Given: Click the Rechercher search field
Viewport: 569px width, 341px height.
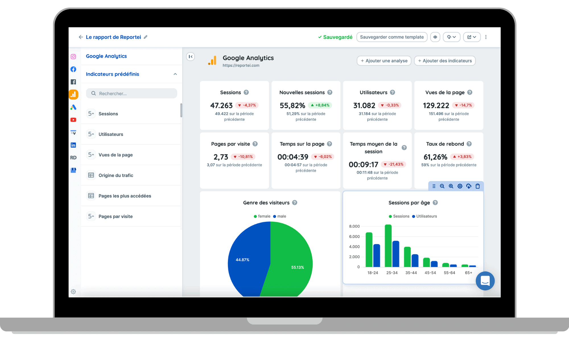Looking at the screenshot, I should point(132,93).
